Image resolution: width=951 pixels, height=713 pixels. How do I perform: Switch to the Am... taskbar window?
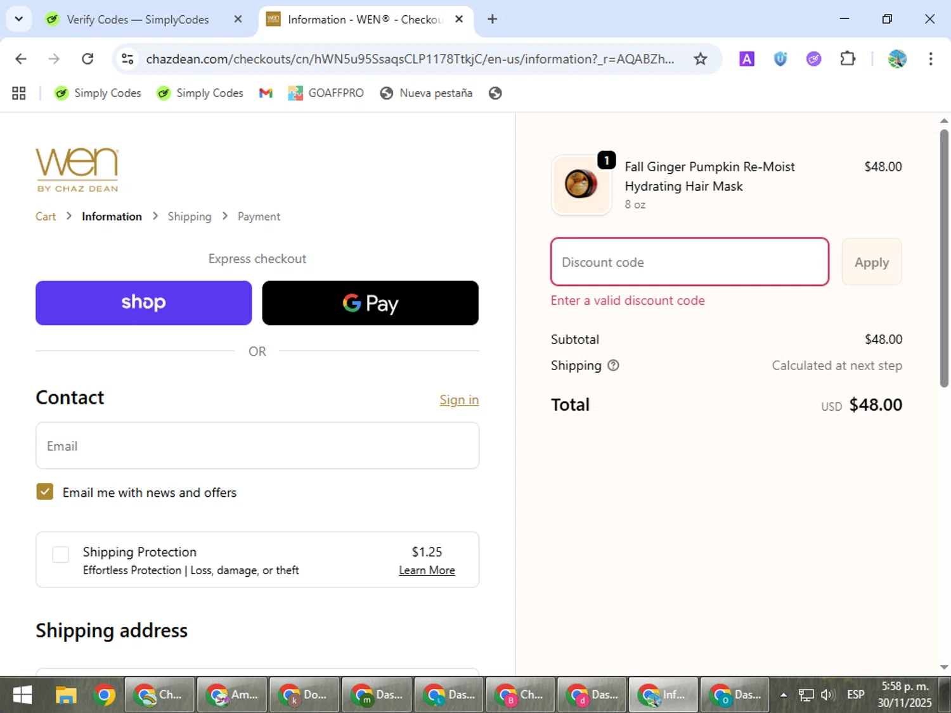tap(232, 695)
